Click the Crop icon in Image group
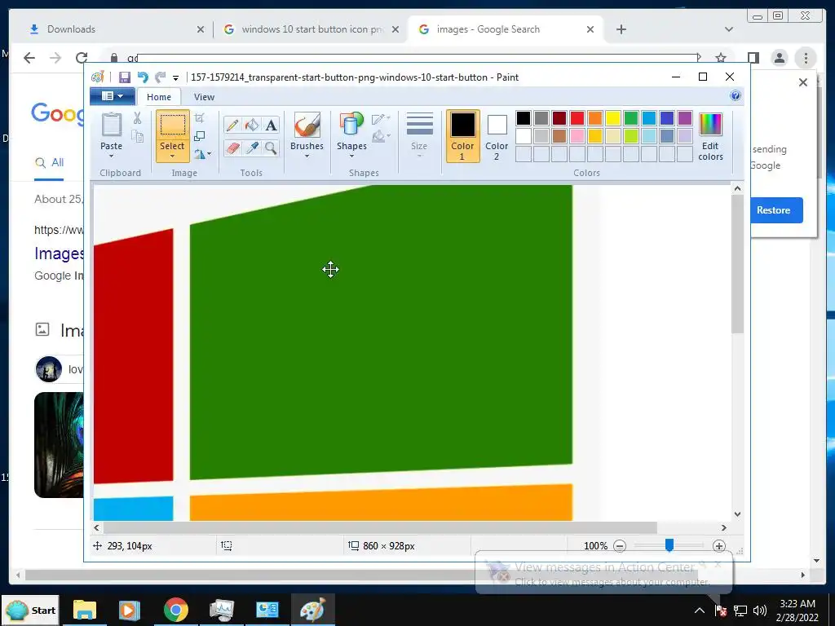Viewport: 835px width, 626px height. coord(200,118)
